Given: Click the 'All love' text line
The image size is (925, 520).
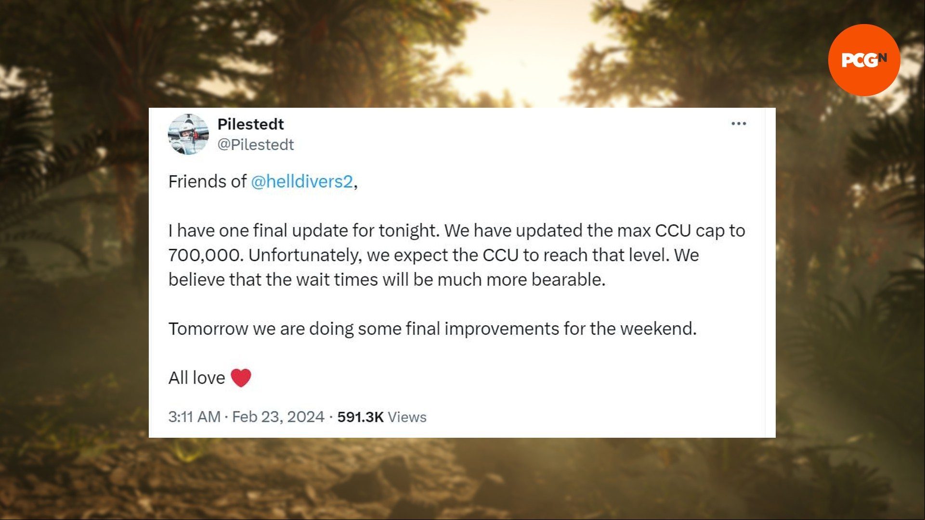Looking at the screenshot, I should coord(196,378).
